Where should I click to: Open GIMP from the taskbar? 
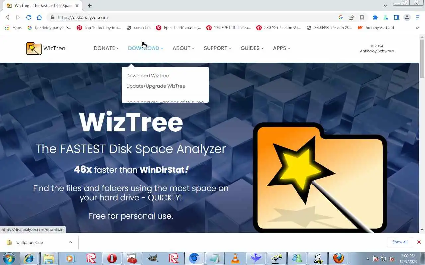tap(153, 258)
